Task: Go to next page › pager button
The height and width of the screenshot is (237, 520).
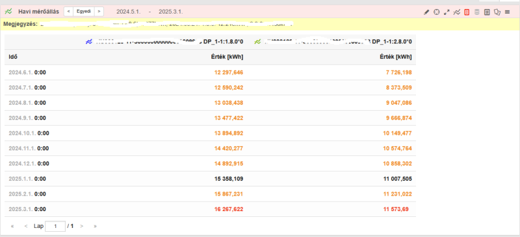Action: pos(82,227)
